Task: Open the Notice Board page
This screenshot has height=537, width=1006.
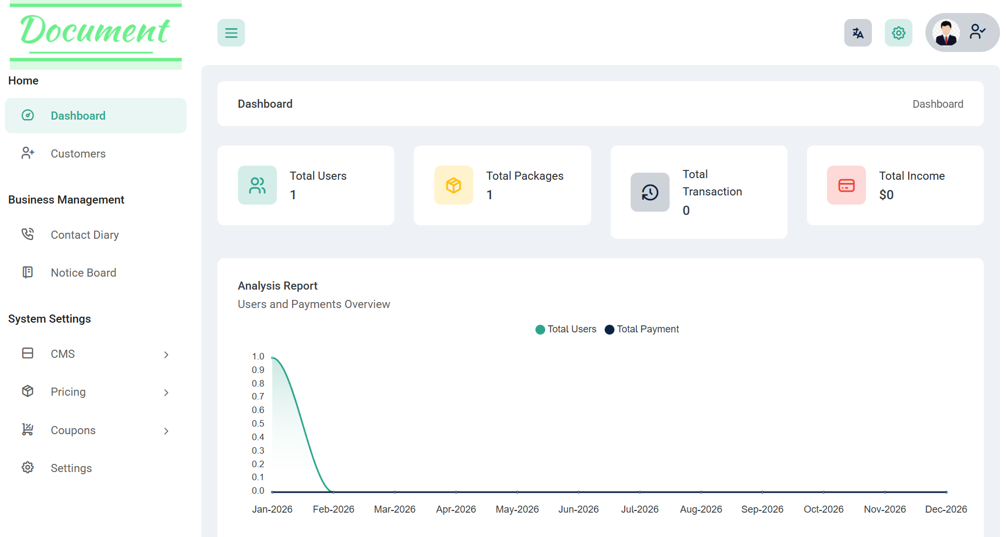Action: (x=83, y=273)
